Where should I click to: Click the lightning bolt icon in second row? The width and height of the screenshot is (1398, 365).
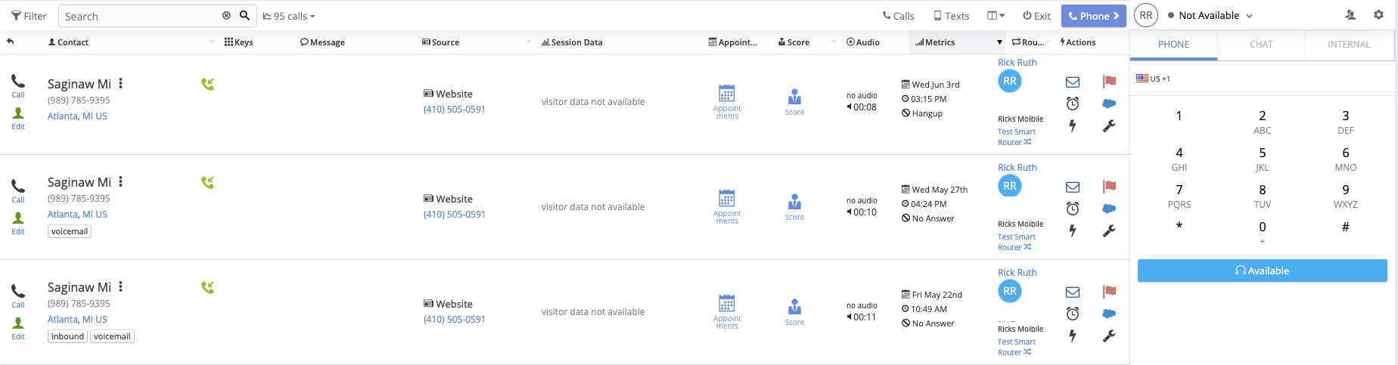point(1072,230)
